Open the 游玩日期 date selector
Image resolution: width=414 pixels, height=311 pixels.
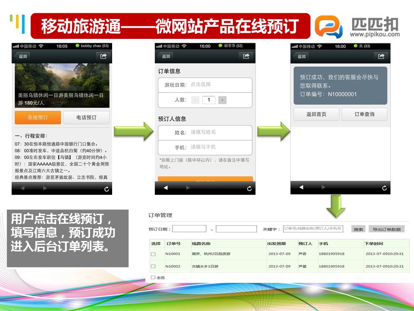point(220,85)
